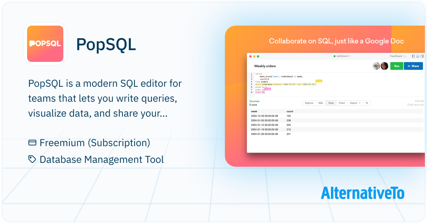This screenshot has height=224, width=427.
Task: Toggle the right sidebar panel icon
Action: click(x=422, y=56)
